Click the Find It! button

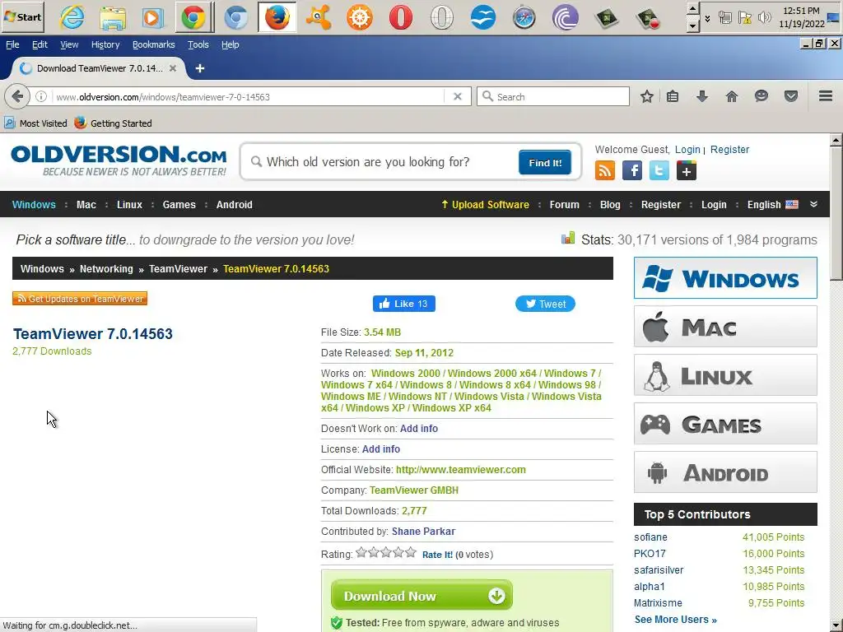[x=545, y=162]
